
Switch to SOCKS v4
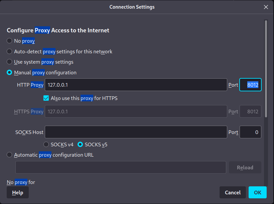pyautogui.click(x=46, y=144)
